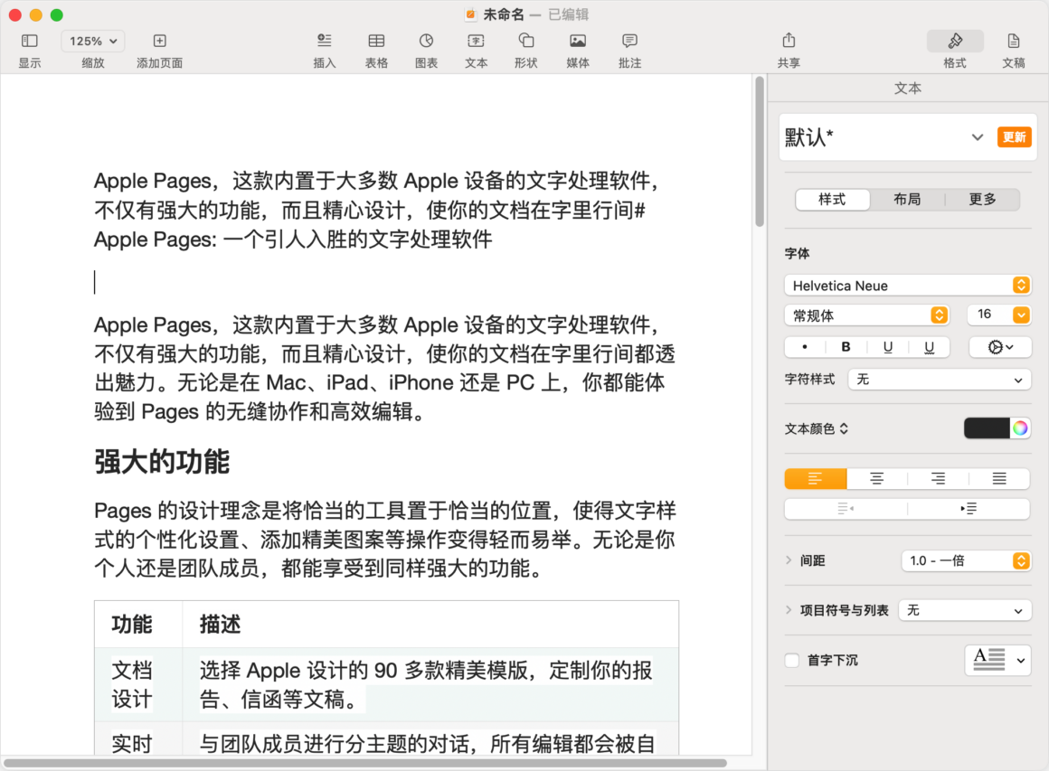Click the 功能 table header cell

138,624
